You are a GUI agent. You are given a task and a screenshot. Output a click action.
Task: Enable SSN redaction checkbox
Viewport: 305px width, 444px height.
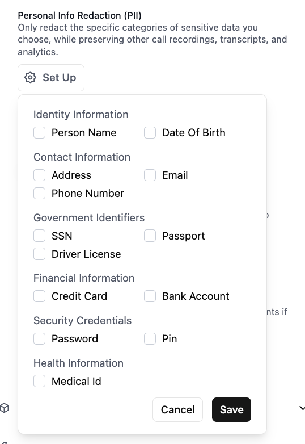pyautogui.click(x=39, y=236)
